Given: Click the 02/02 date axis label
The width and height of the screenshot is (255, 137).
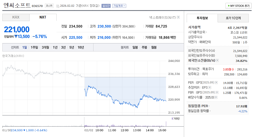Looking at the screenshot, I should (89, 130).
